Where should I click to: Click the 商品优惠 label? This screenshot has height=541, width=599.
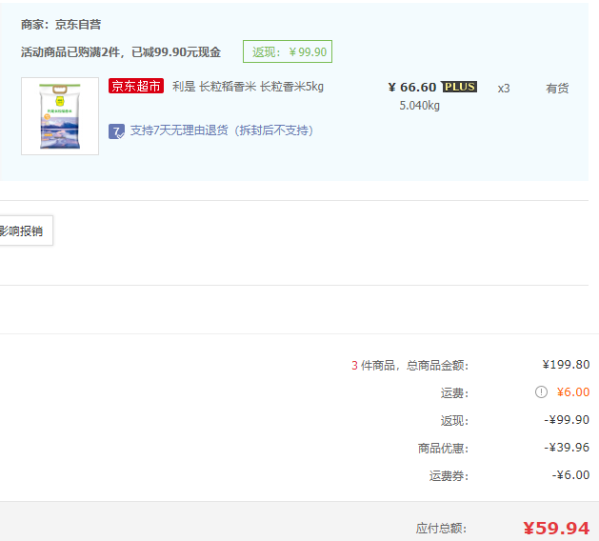tap(443, 449)
